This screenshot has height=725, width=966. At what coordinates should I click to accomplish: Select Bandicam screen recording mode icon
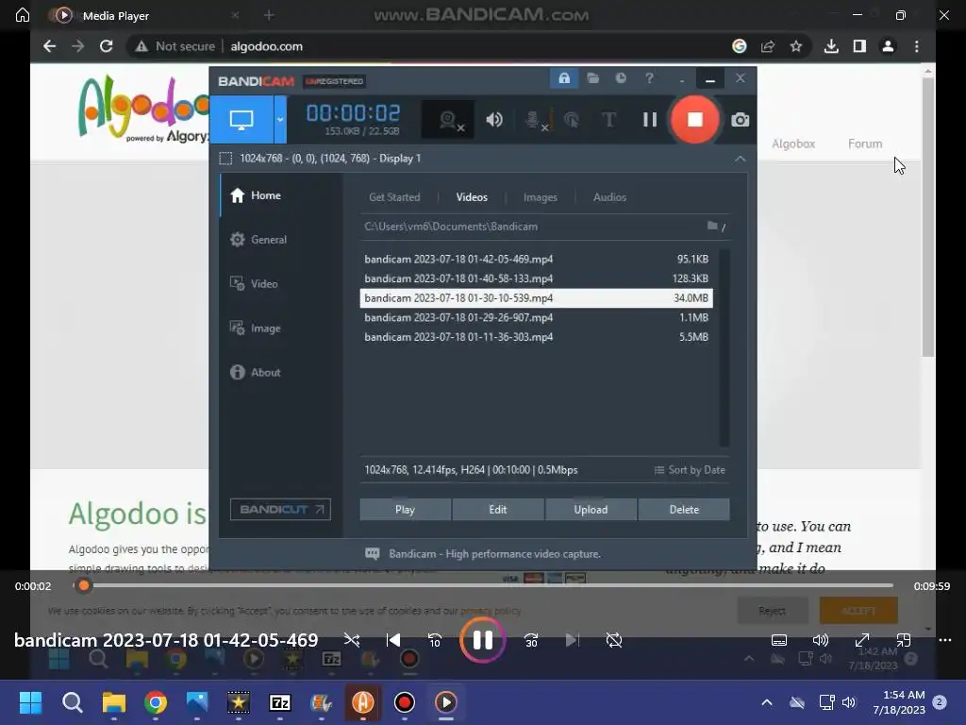click(241, 120)
